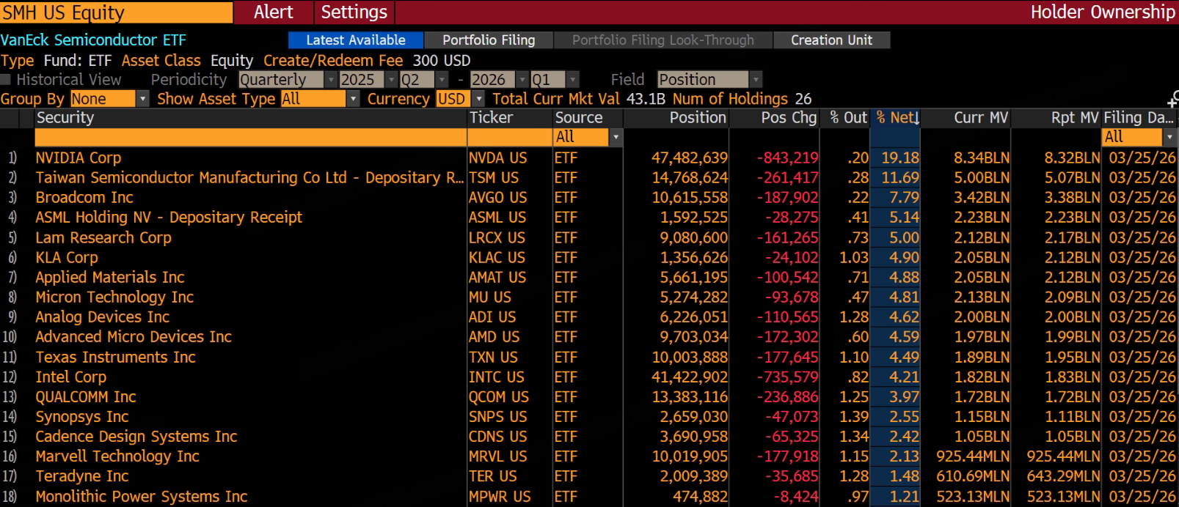The height and width of the screenshot is (507, 1179).
Task: Click the 19.18 percent net value
Action: 900,158
